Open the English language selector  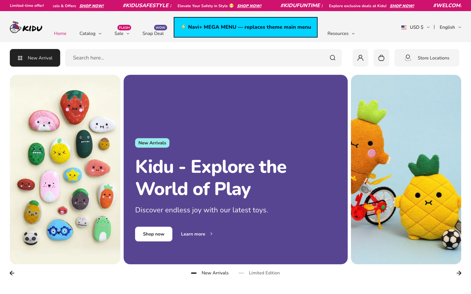[450, 27]
